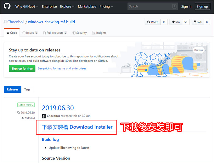Image resolution: width=214 pixels, height=163 pixels.
Task: Click the Latest release badge
Action: [26, 105]
